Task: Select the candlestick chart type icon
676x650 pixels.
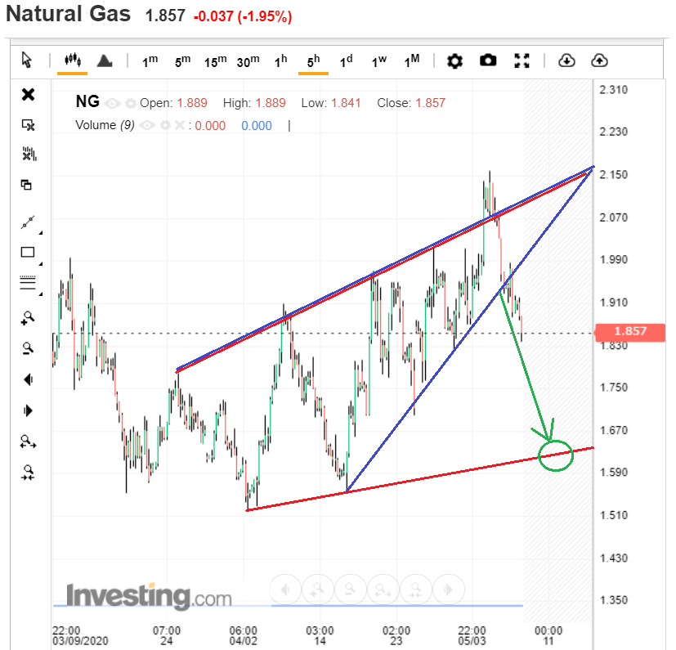Action: (x=73, y=61)
